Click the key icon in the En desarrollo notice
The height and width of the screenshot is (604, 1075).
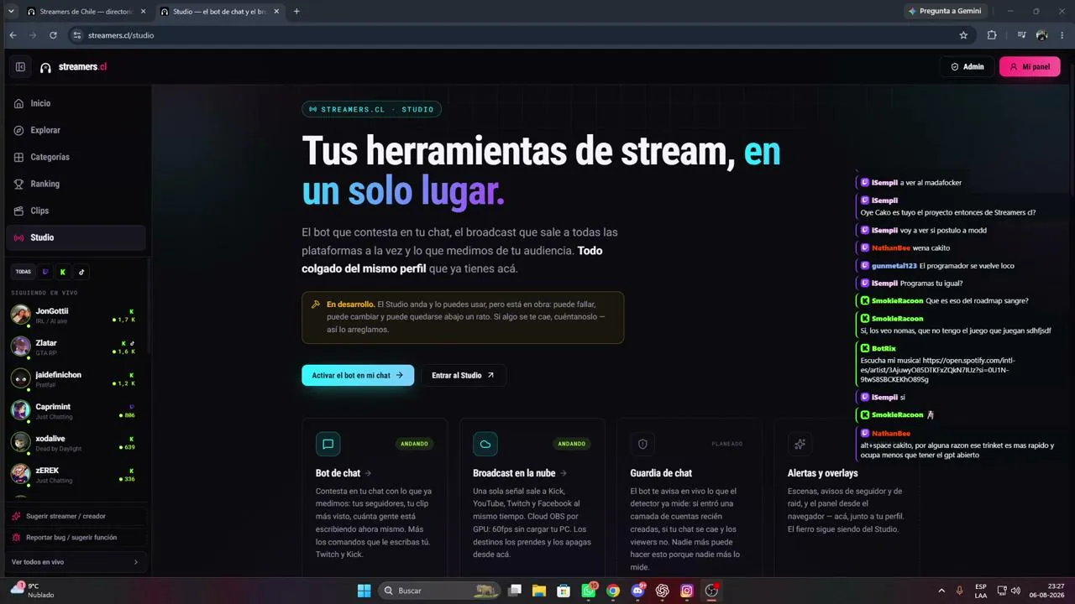point(316,305)
